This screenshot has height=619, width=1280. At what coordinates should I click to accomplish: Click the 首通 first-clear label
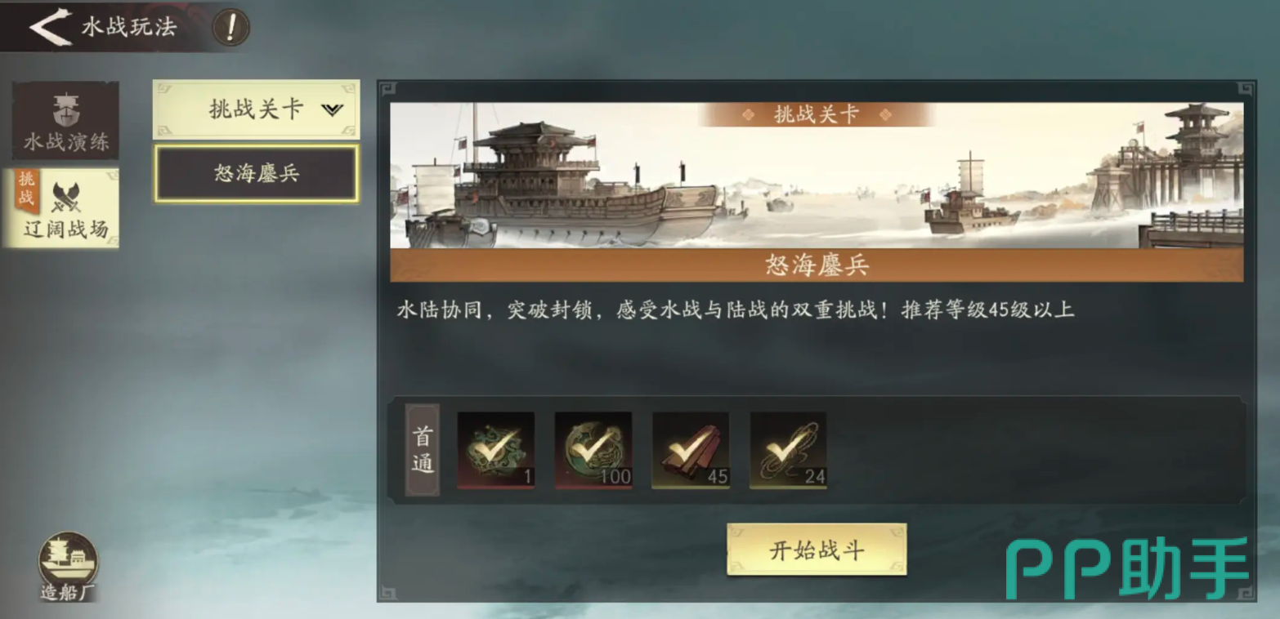click(x=423, y=450)
